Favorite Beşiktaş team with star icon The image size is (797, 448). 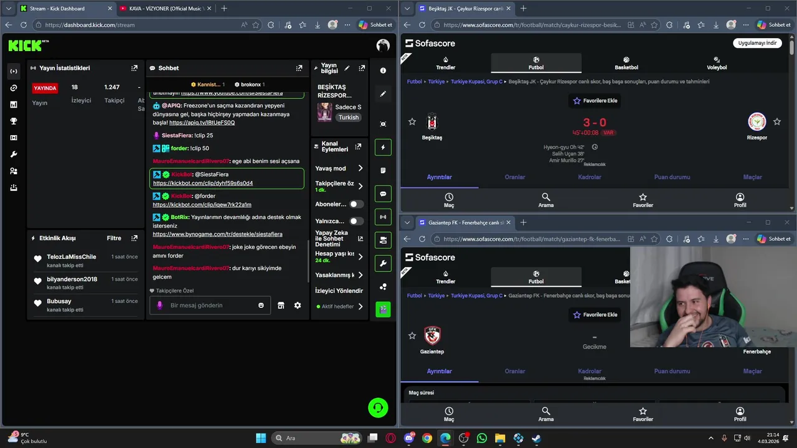pos(412,122)
